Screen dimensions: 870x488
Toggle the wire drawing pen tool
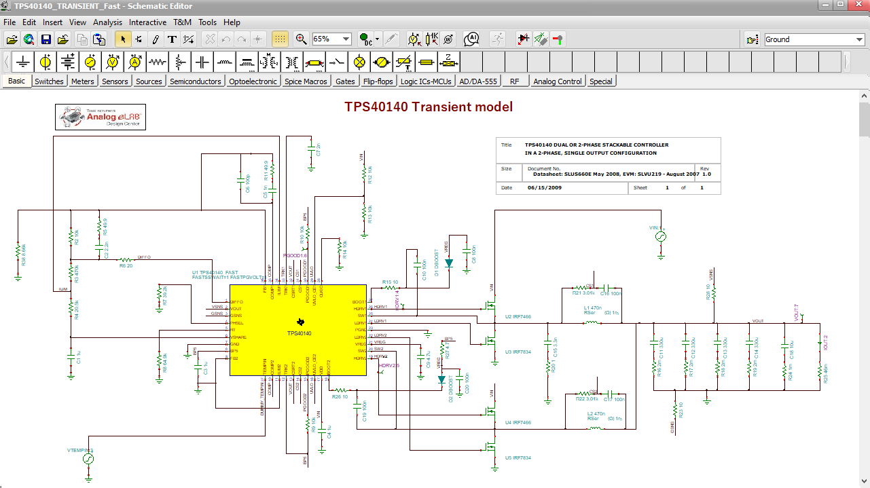click(156, 39)
